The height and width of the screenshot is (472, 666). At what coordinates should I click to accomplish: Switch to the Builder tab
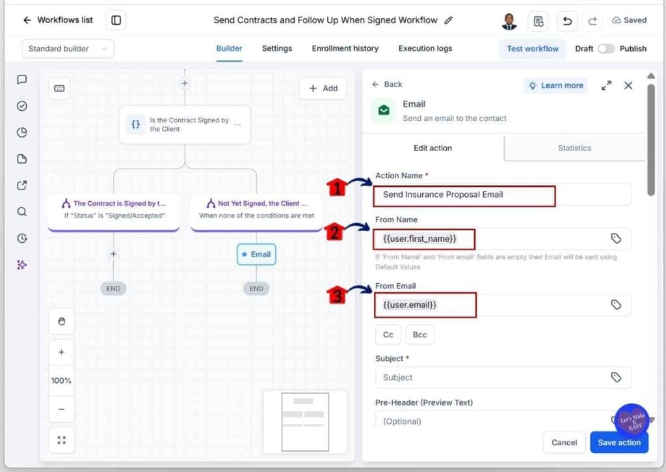pos(229,48)
